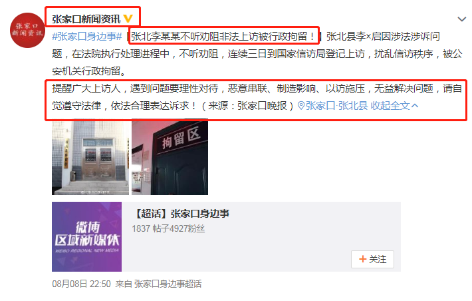Open account name 张家口新闻资讯
Screen dimensions: 472x301
[x=86, y=19]
